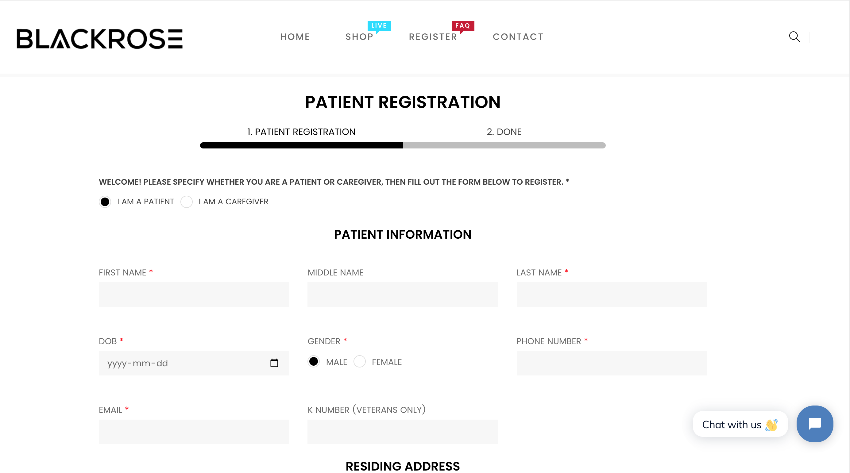Click the registration progress bar
The width and height of the screenshot is (850, 473).
pos(403,145)
